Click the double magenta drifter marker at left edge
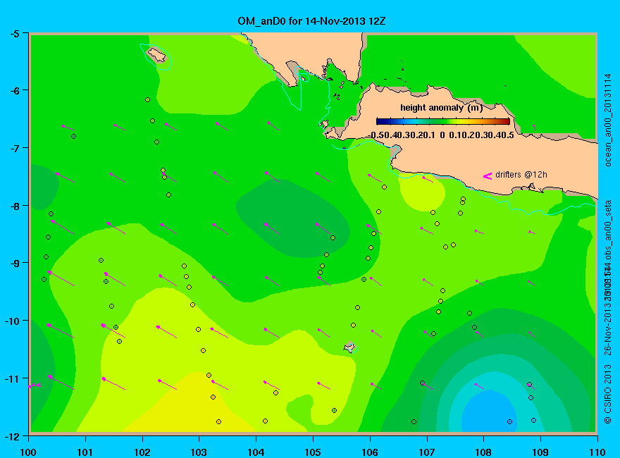620x458 pixels. pyautogui.click(x=35, y=385)
